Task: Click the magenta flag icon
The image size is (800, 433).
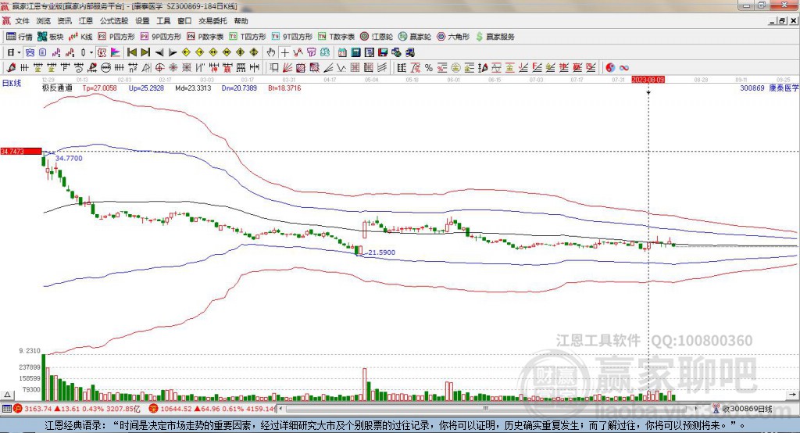Action: (x=116, y=52)
